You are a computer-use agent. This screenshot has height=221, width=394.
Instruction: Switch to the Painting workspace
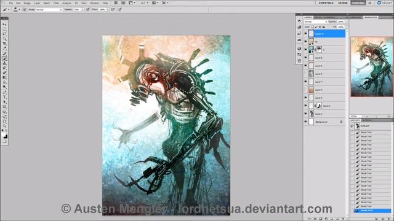click(x=358, y=2)
